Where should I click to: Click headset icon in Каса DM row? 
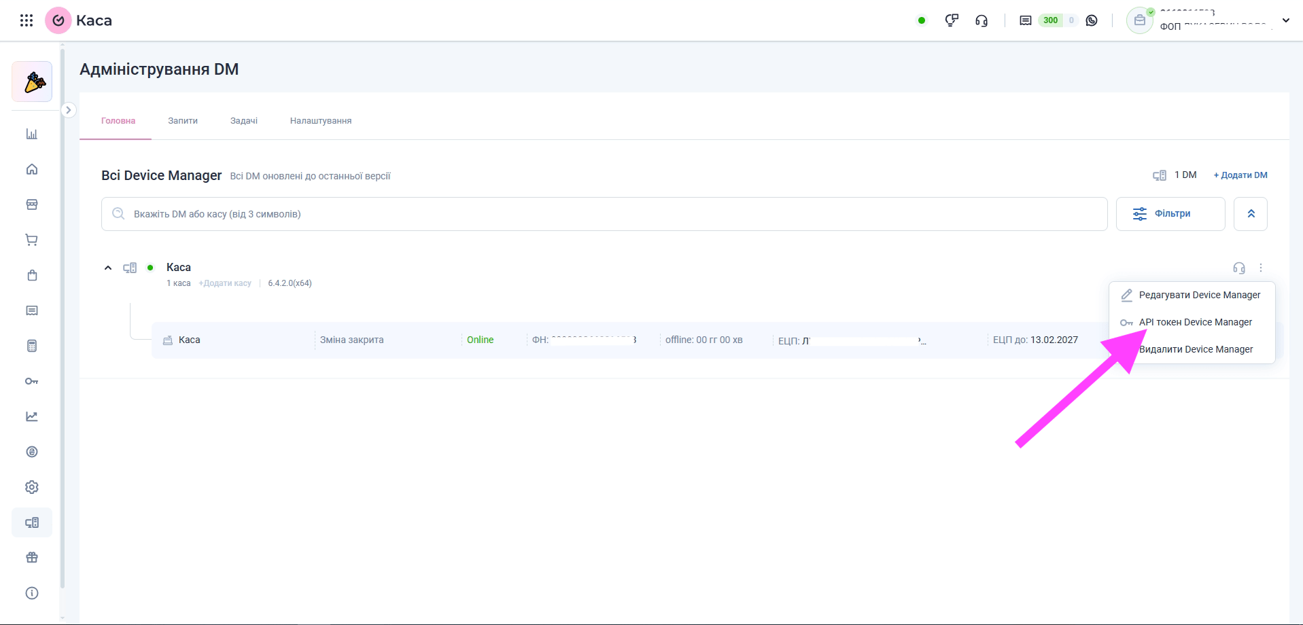[1239, 268]
